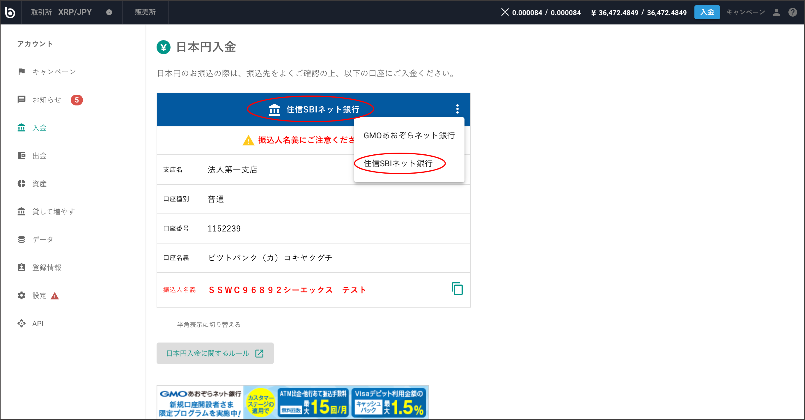
Task: Select the API sidebar icon
Action: 21,323
